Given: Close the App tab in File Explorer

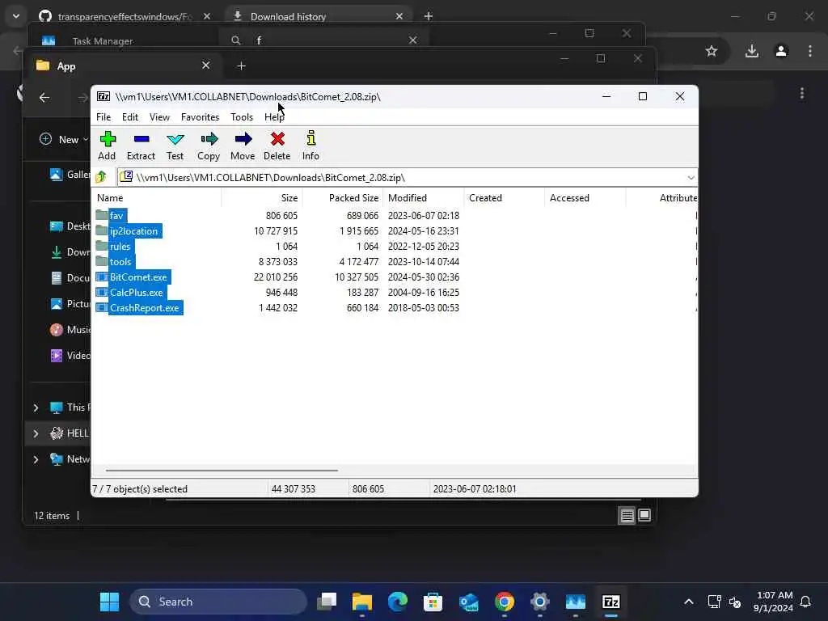Looking at the screenshot, I should pos(206,65).
